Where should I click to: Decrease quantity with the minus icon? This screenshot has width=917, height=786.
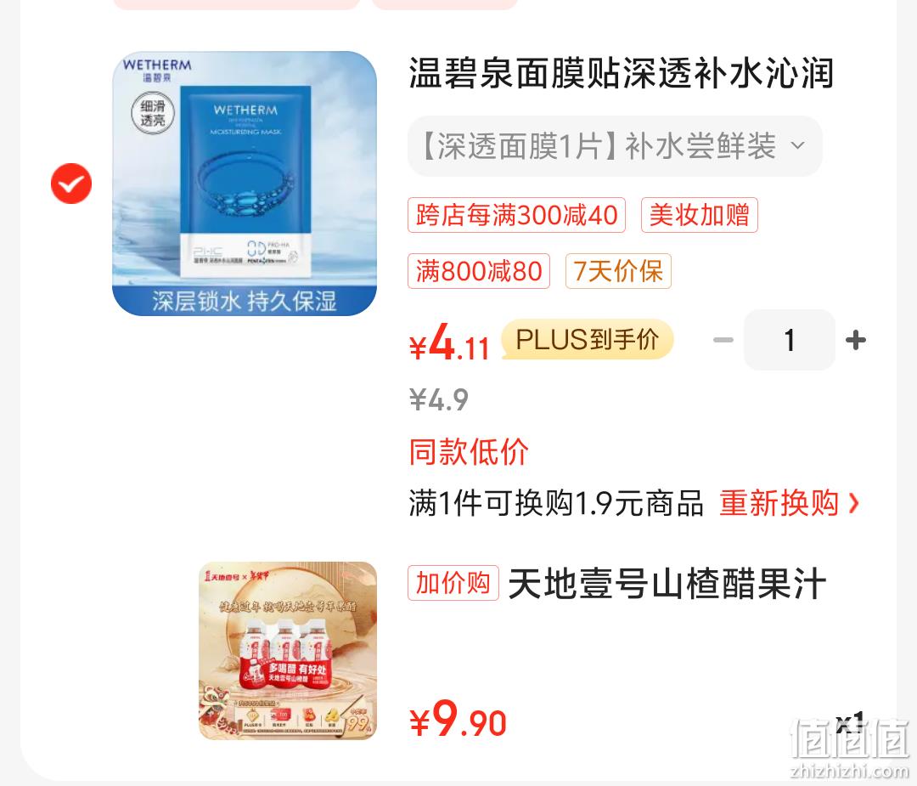coord(723,340)
